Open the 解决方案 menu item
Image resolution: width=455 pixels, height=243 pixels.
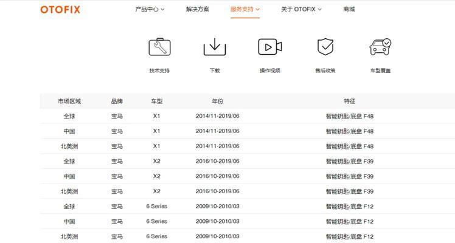coord(197,9)
